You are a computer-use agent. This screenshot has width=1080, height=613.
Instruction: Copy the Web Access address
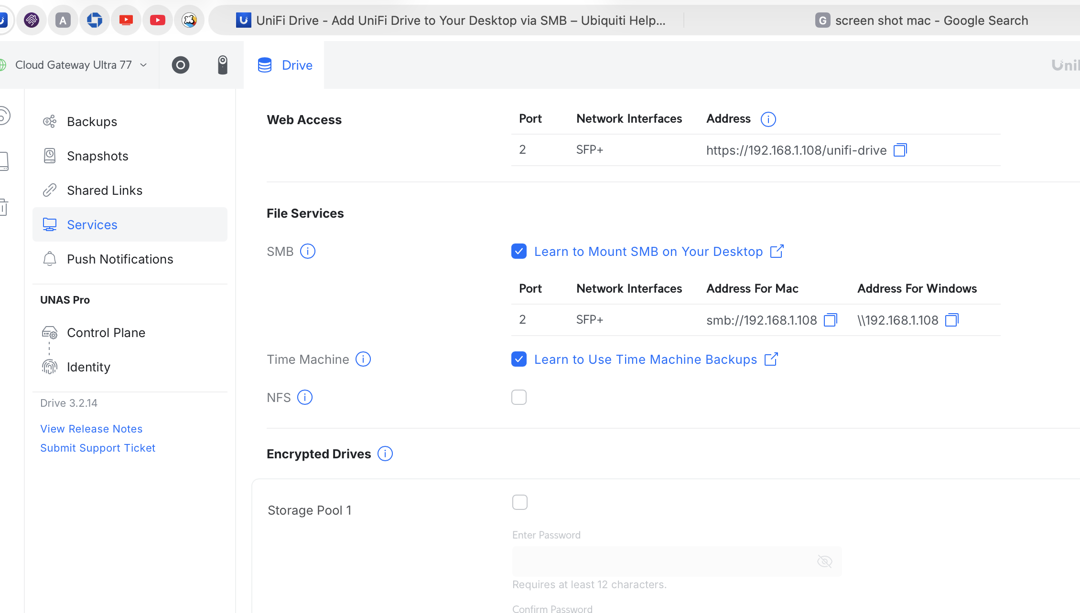pos(900,150)
